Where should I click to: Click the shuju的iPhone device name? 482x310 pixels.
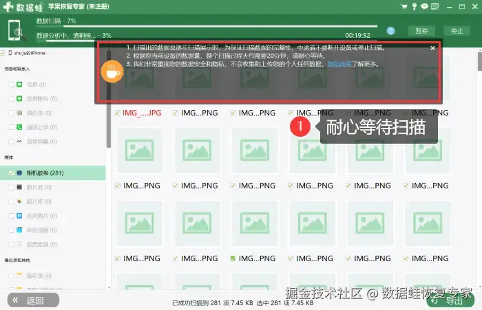(x=30, y=53)
